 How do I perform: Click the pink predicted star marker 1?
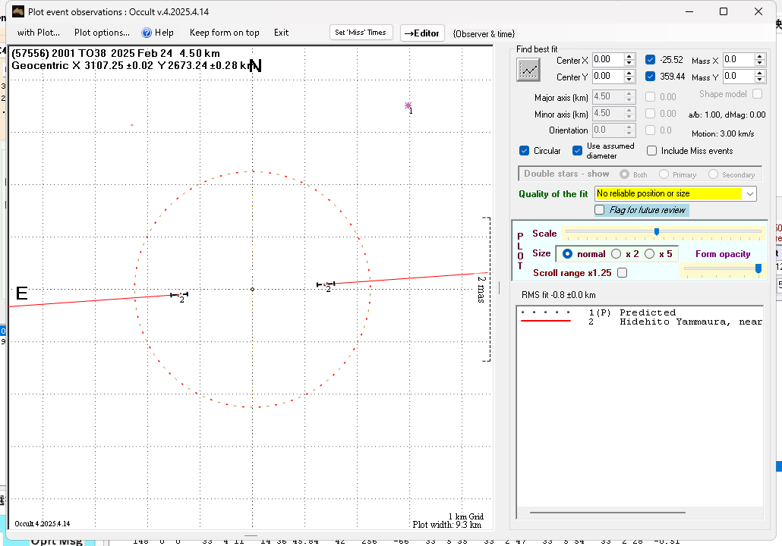pos(408,105)
